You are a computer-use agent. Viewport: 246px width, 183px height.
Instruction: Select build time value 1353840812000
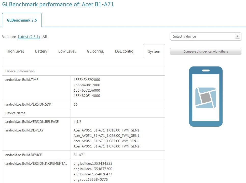(87, 85)
